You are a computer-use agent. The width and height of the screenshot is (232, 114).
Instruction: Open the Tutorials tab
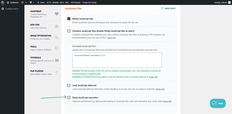tap(44, 60)
